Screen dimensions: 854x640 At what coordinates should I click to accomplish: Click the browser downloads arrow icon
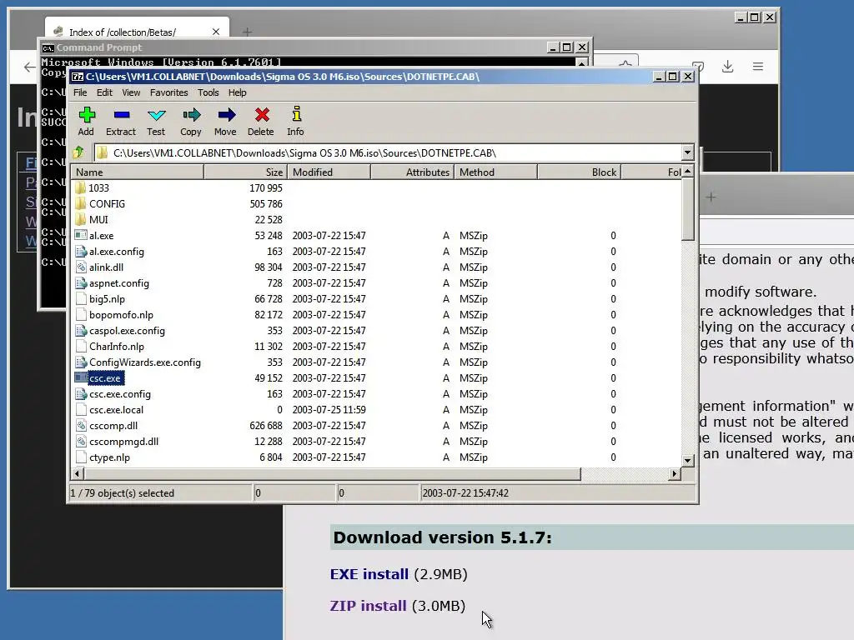coord(727,67)
